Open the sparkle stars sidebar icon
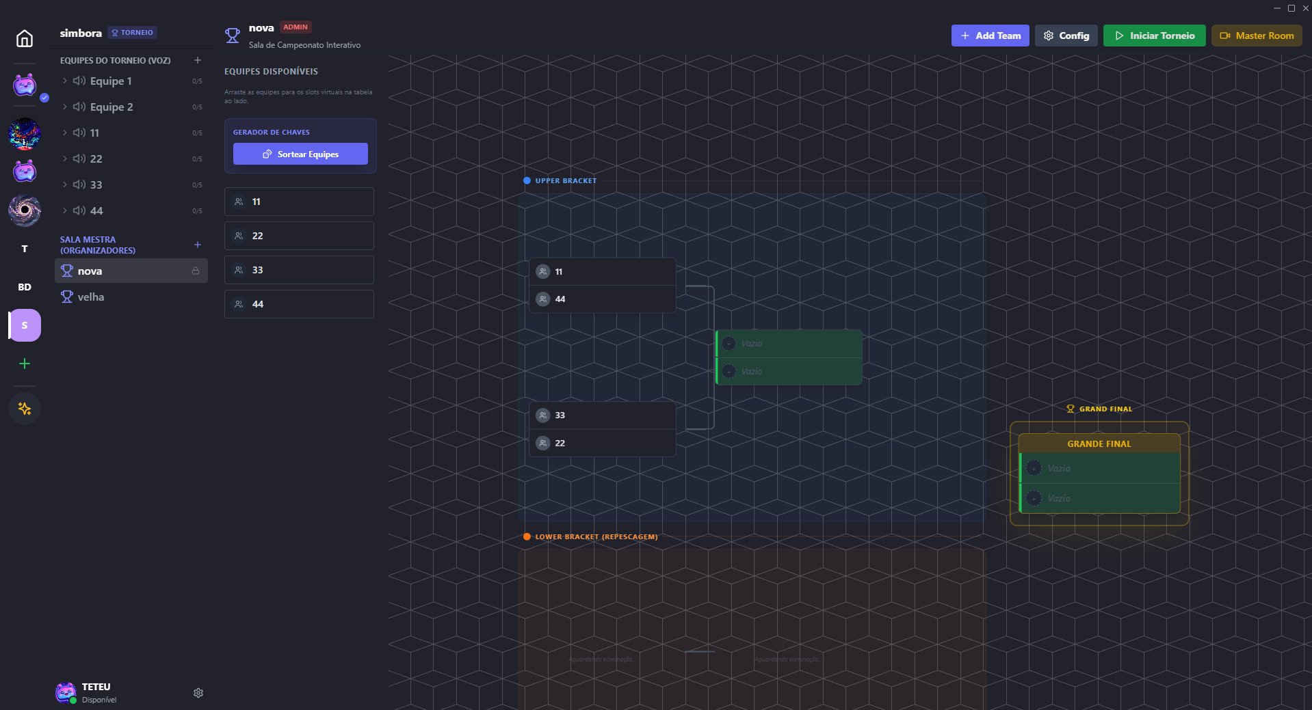The height and width of the screenshot is (710, 1312). 25,409
